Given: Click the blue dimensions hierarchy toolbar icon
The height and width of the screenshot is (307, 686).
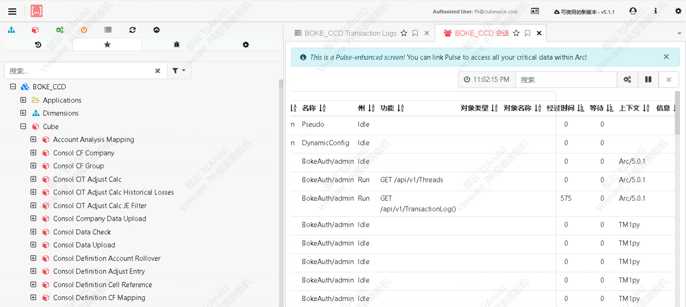Looking at the screenshot, I should click(x=11, y=30).
